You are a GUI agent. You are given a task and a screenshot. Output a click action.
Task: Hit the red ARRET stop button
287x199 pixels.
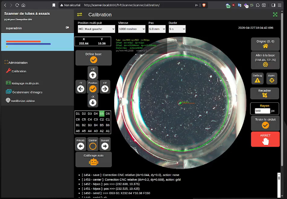265,139
